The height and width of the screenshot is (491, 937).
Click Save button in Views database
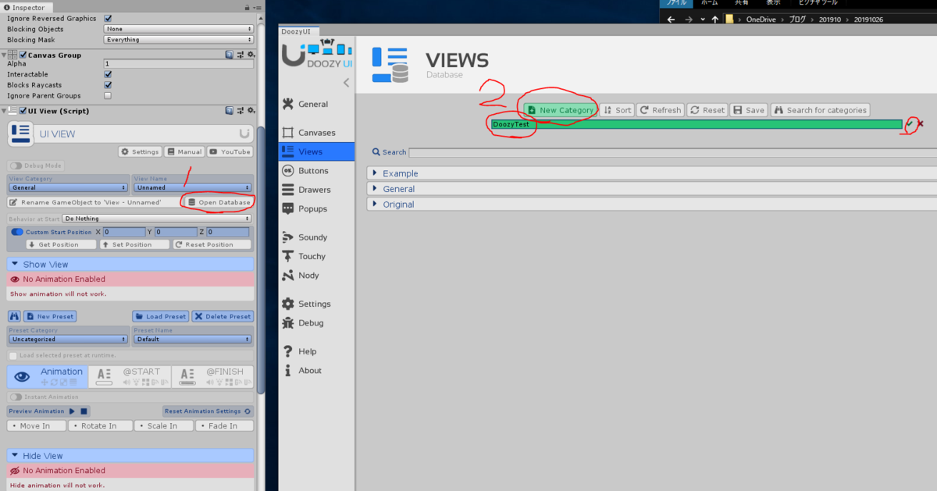749,110
